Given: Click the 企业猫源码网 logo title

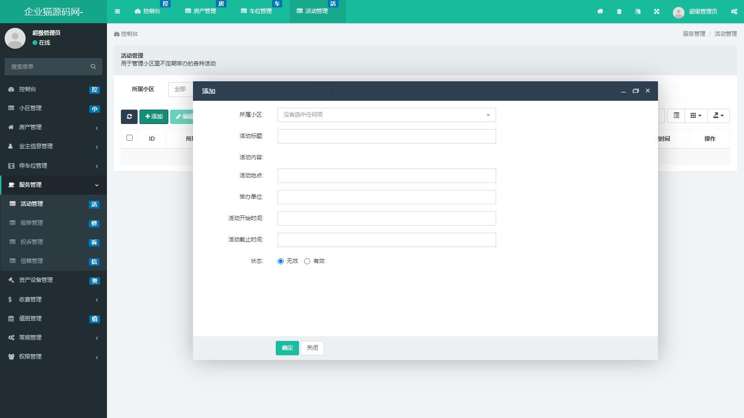Looking at the screenshot, I should (53, 12).
